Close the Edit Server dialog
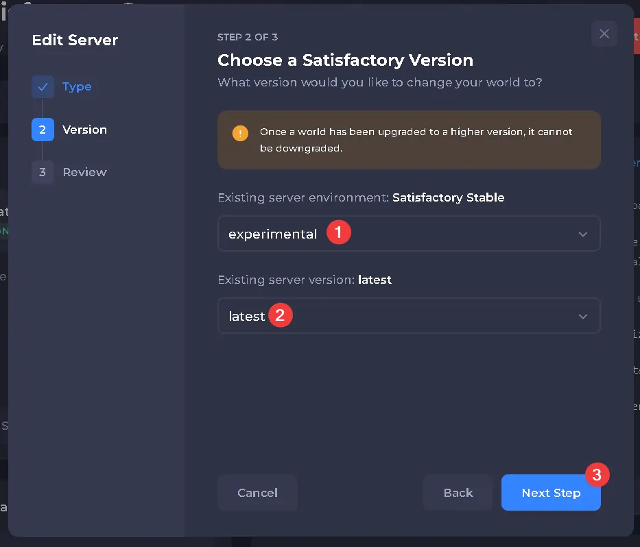Viewport: 640px width, 547px height. click(604, 34)
